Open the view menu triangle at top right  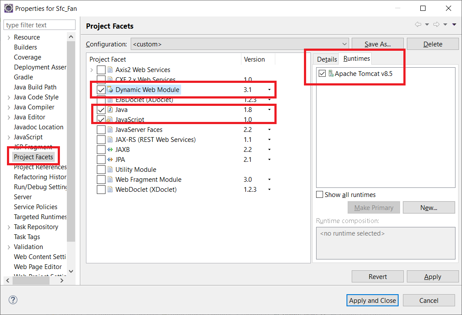point(454,24)
